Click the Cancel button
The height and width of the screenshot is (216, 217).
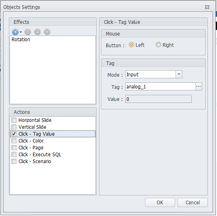(192, 203)
